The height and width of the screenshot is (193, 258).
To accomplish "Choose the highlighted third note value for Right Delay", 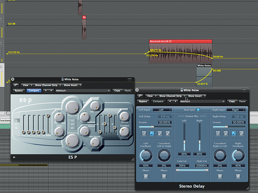I will coord(234,133).
